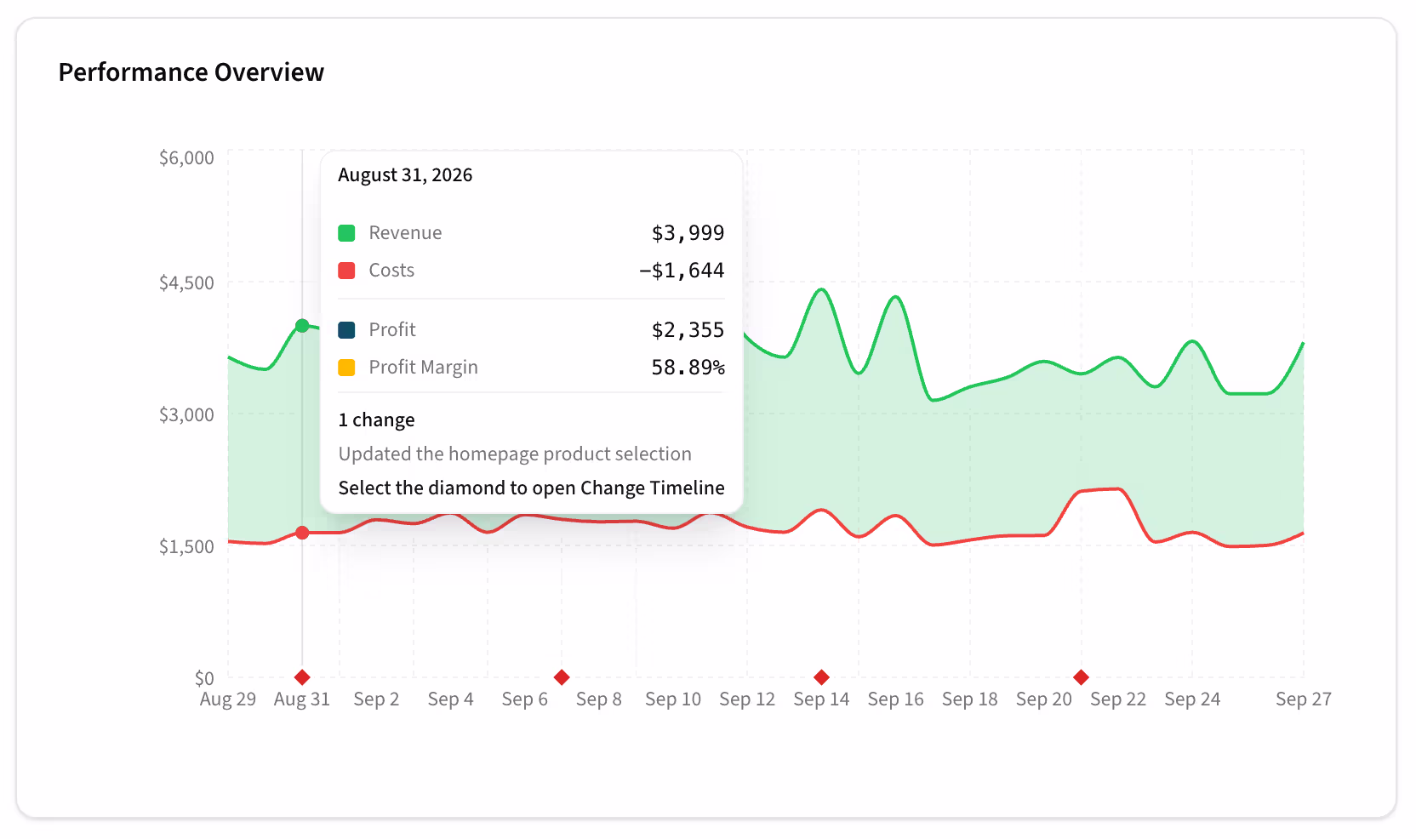The width and height of the screenshot is (1416, 839).
Task: Click the '$4,500' y-axis label
Action: (186, 283)
